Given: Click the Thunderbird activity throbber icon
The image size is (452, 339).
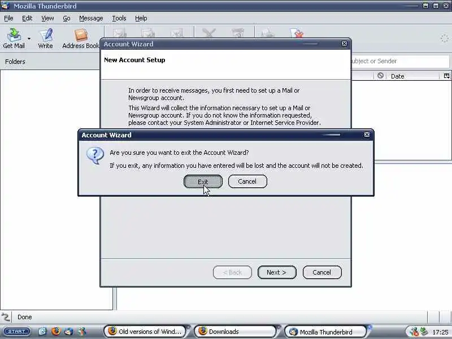Looking at the screenshot, I should 444,38.
